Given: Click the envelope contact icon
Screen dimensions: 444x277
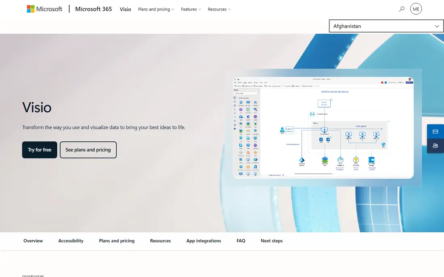Looking at the screenshot, I should [435, 132].
